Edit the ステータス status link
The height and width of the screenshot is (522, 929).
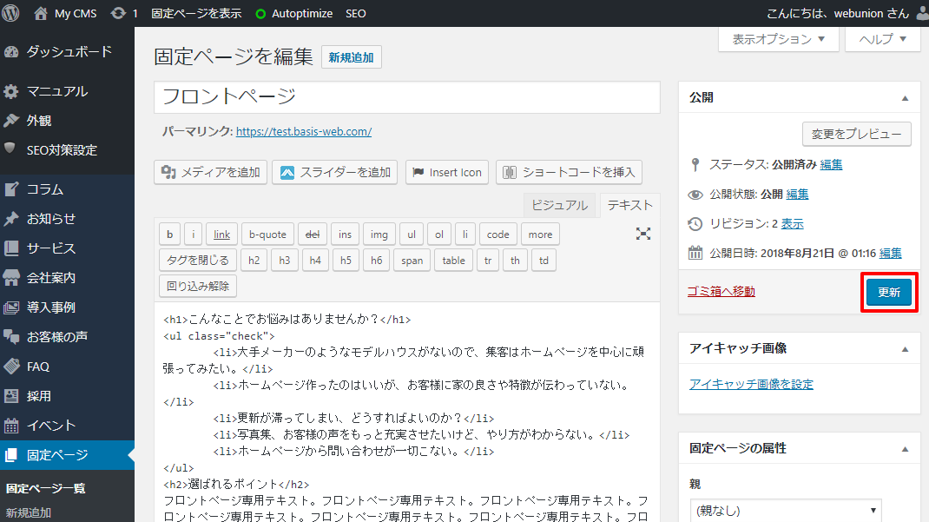click(831, 165)
